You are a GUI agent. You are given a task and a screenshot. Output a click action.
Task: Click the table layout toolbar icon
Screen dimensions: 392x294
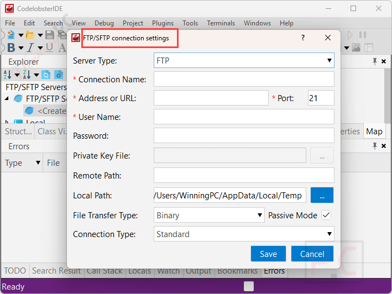pos(369,48)
